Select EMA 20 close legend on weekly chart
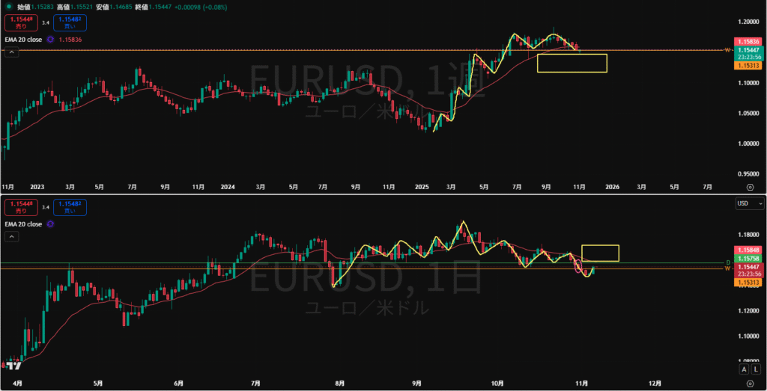The width and height of the screenshot is (767, 391). pyautogui.click(x=23, y=39)
